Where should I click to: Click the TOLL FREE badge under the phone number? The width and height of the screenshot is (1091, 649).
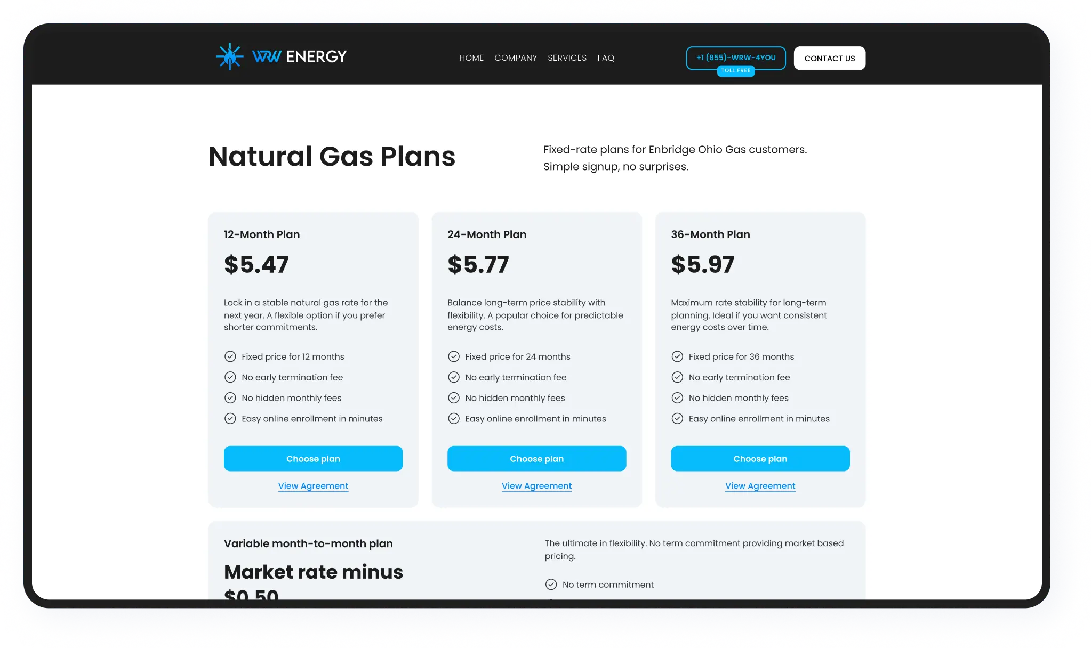pyautogui.click(x=735, y=70)
